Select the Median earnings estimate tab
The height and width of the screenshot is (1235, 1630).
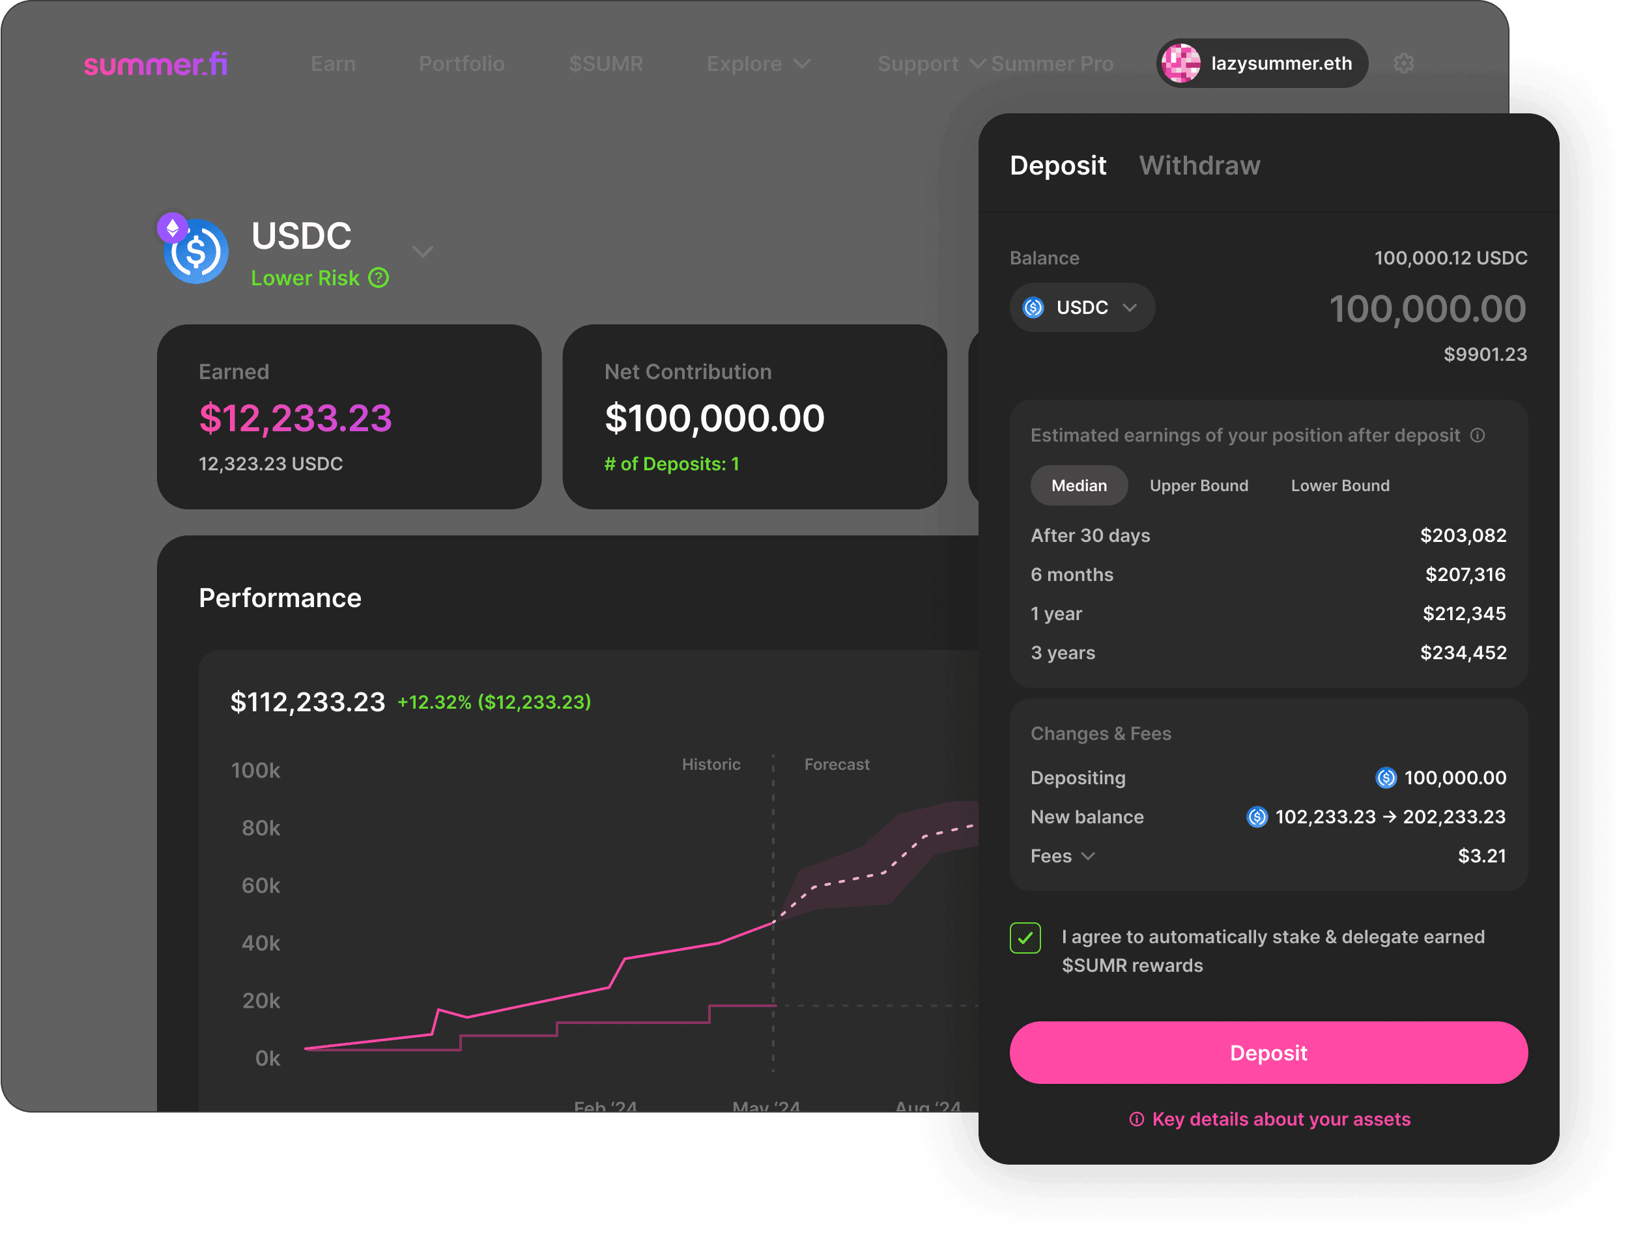click(1077, 484)
